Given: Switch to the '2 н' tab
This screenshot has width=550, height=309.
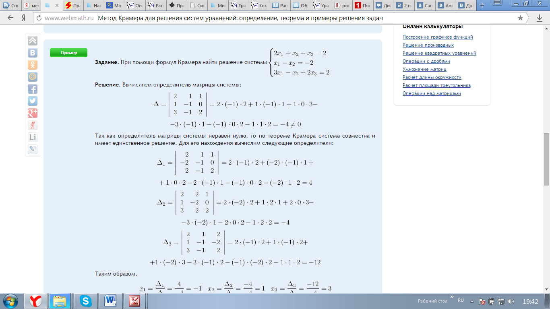Looking at the screenshot, I should [404, 6].
